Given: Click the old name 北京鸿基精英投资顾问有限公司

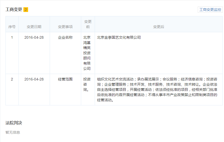Looking at the screenshot, I should [x=87, y=53].
